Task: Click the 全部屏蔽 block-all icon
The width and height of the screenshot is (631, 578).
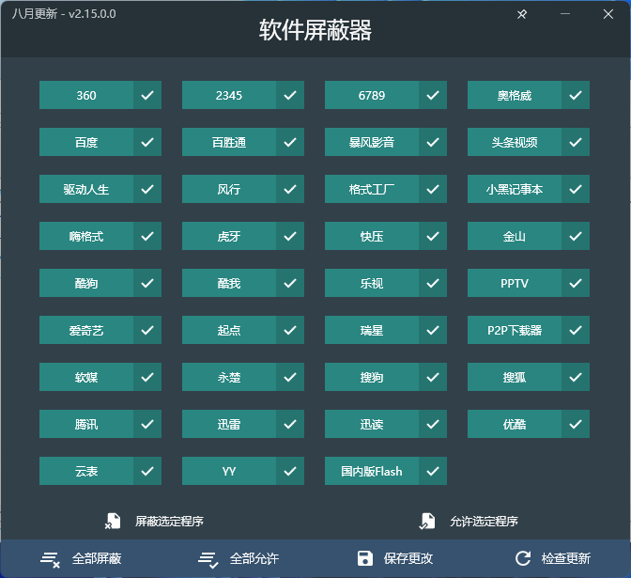Action: coord(51,558)
